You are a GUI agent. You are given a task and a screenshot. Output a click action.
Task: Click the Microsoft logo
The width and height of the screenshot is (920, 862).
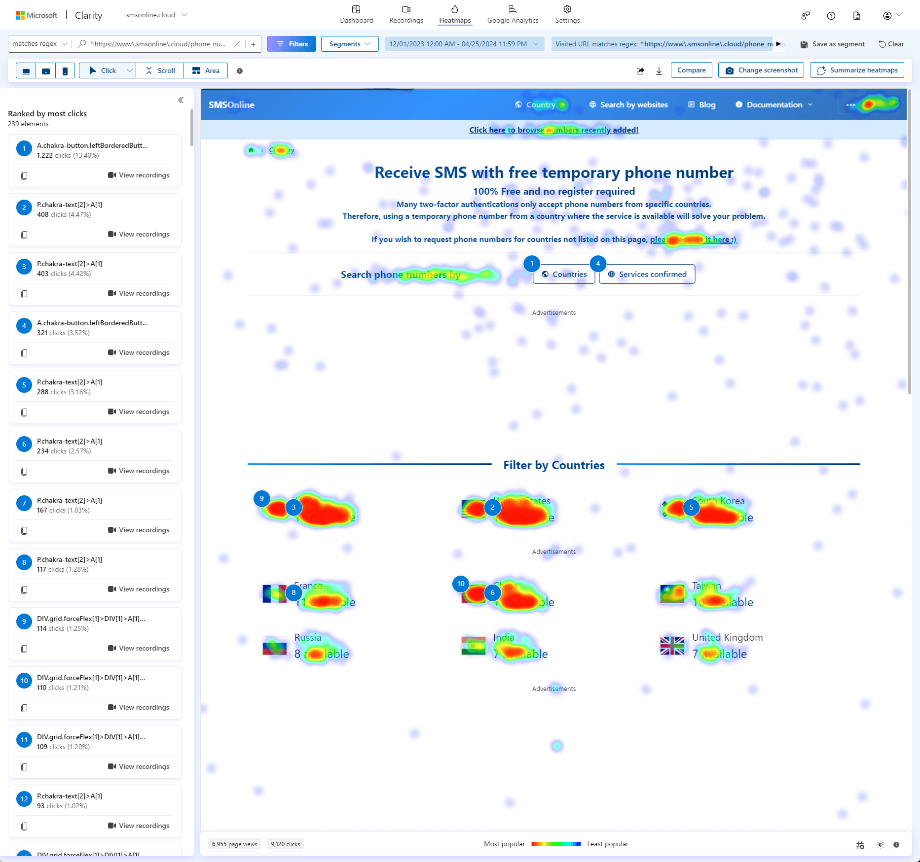click(x=36, y=15)
